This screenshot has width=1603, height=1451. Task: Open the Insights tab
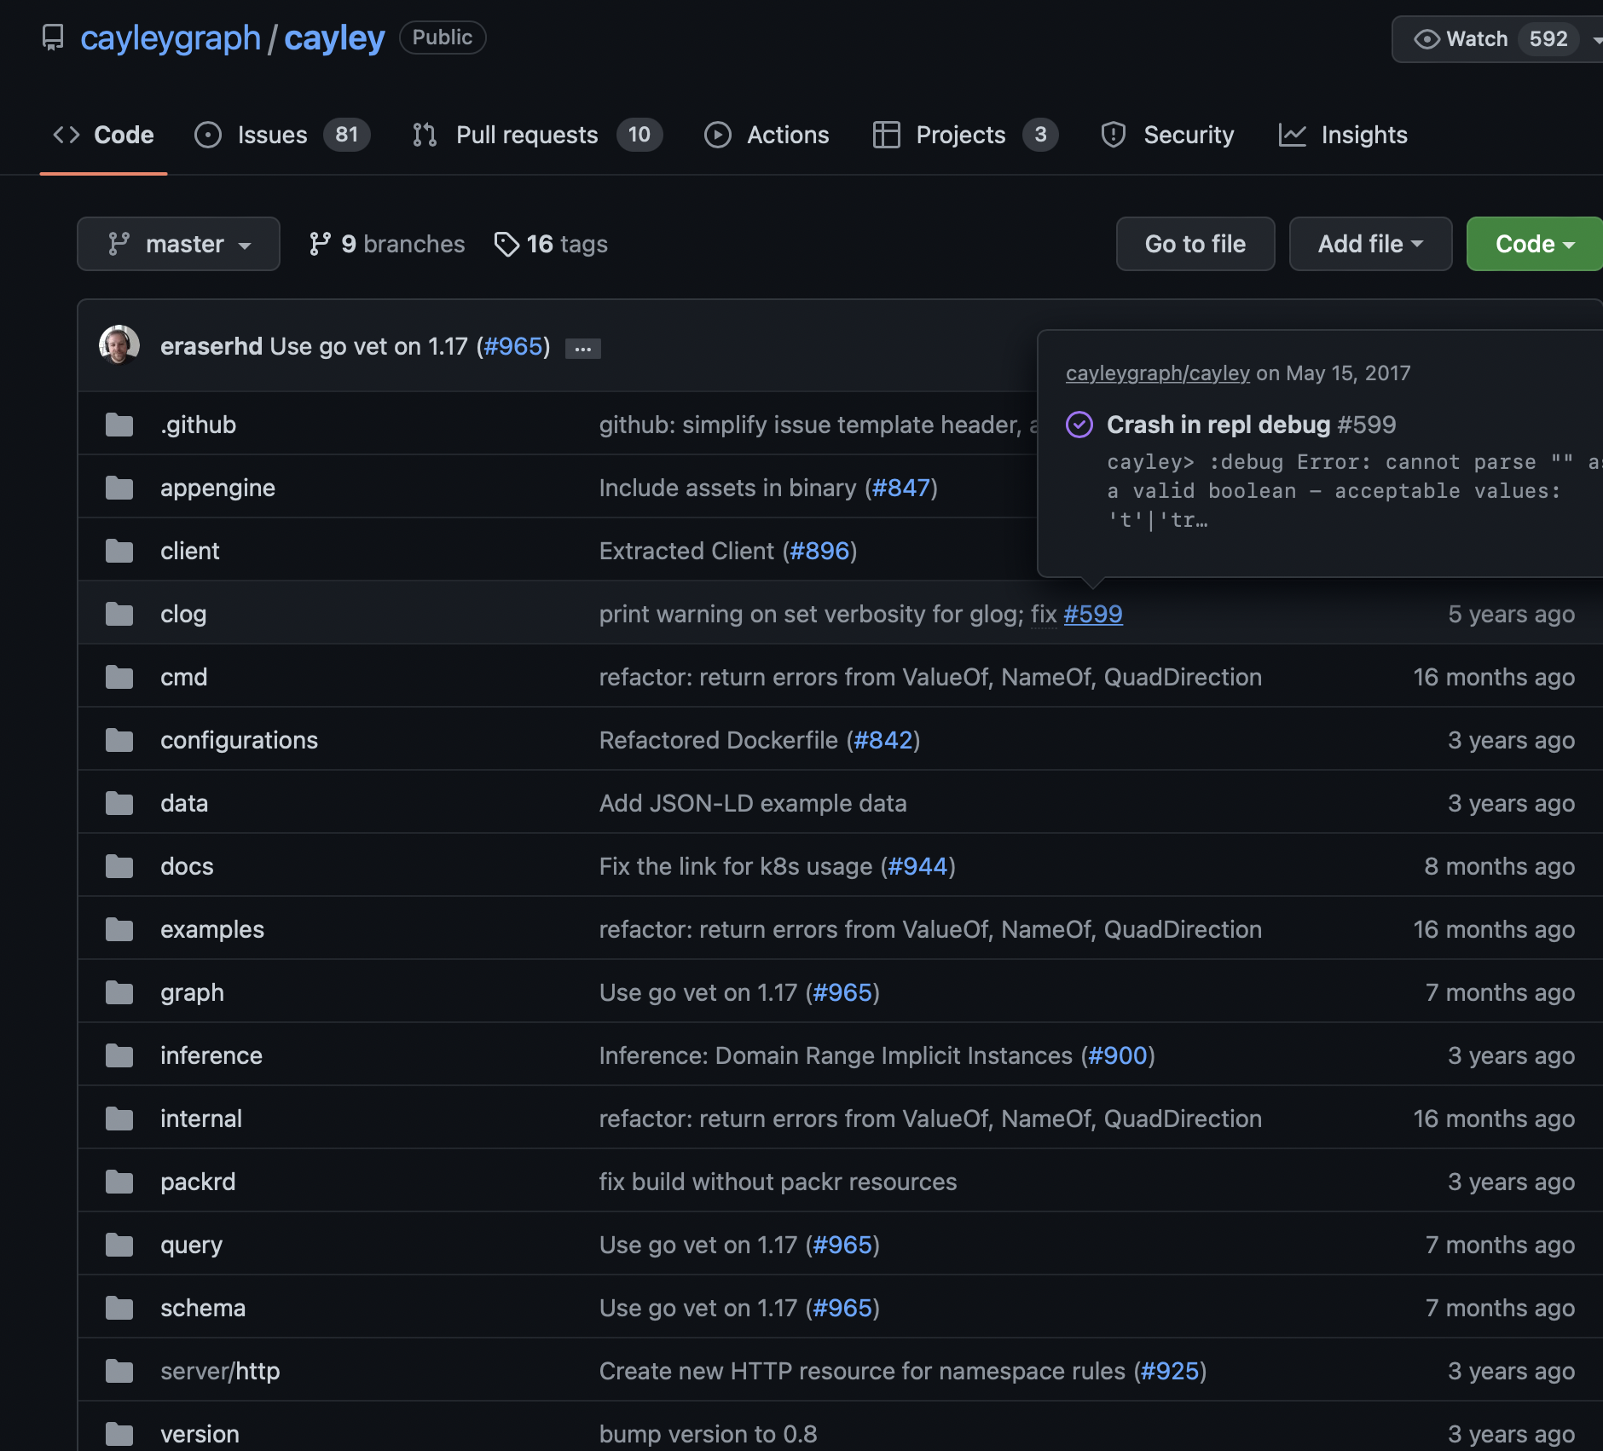[1363, 135]
